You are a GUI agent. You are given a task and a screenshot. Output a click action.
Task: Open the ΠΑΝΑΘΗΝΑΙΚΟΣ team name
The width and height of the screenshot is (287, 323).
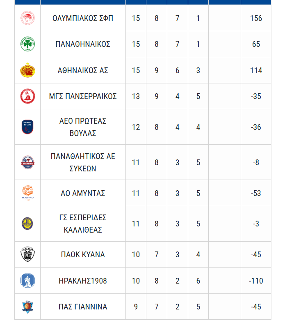pos(83,44)
